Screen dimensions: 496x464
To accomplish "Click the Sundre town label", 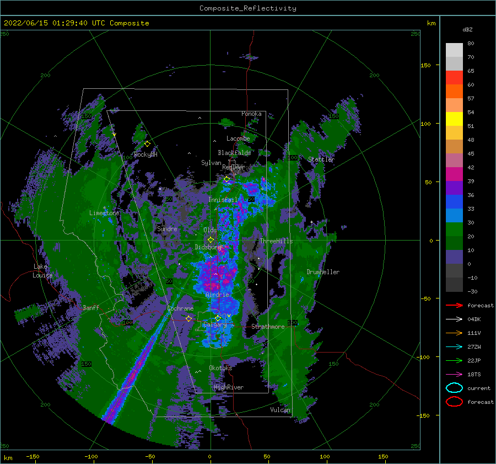I will click(167, 228).
